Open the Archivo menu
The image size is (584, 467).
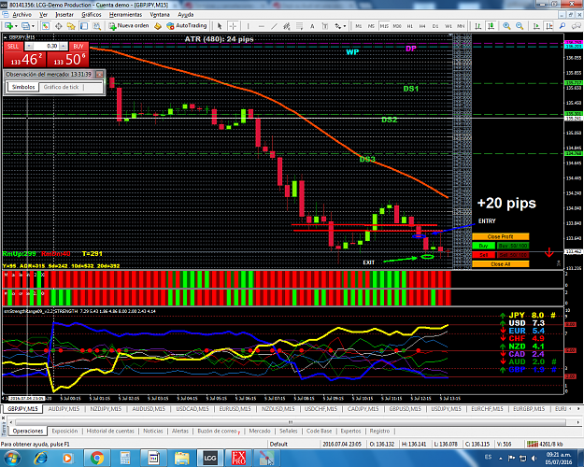click(22, 15)
